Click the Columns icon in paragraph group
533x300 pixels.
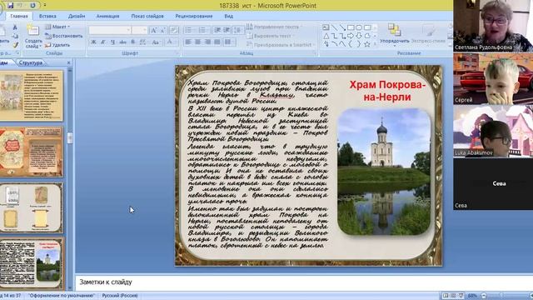pyautogui.click(x=230, y=42)
